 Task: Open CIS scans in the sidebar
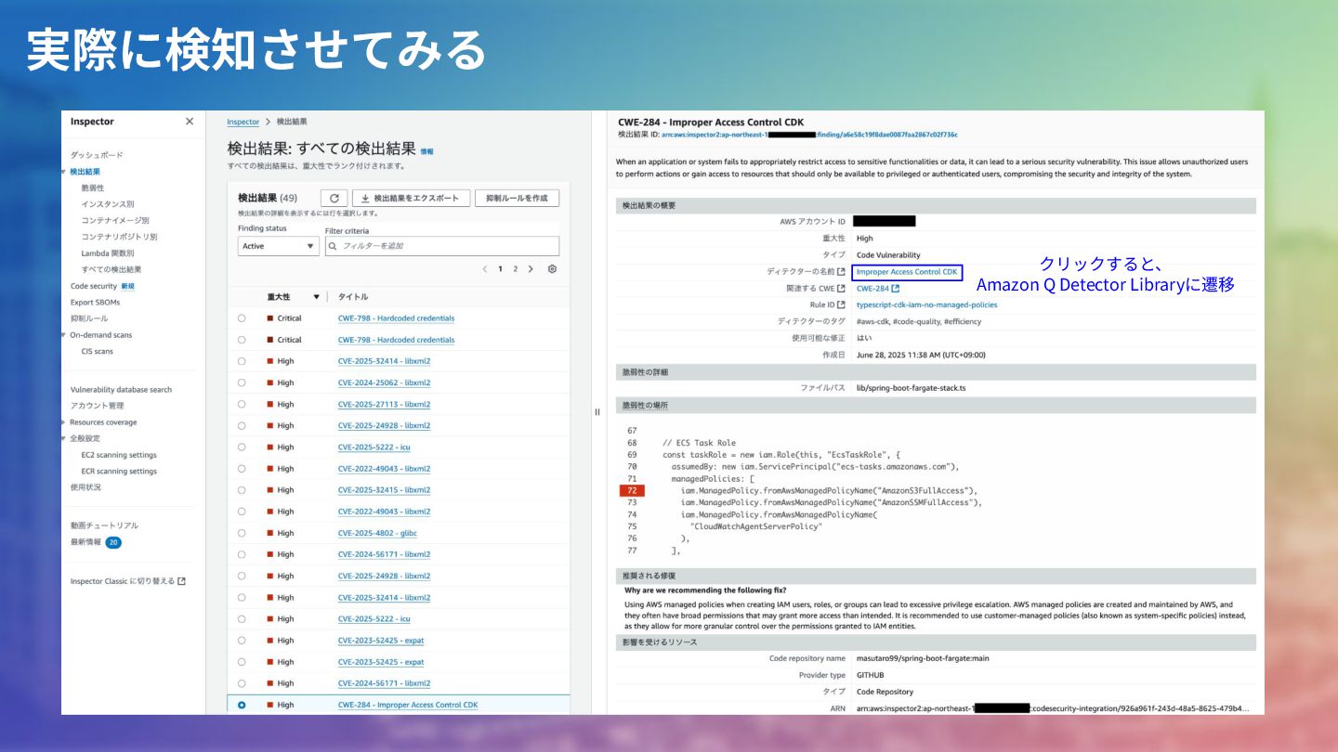pyautogui.click(x=98, y=351)
